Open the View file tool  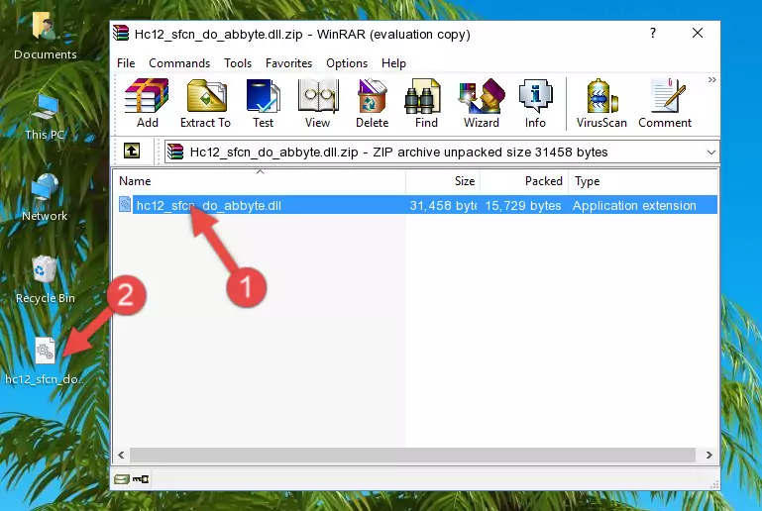318,103
